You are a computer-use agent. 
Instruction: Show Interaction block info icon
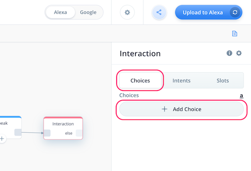click(x=229, y=53)
